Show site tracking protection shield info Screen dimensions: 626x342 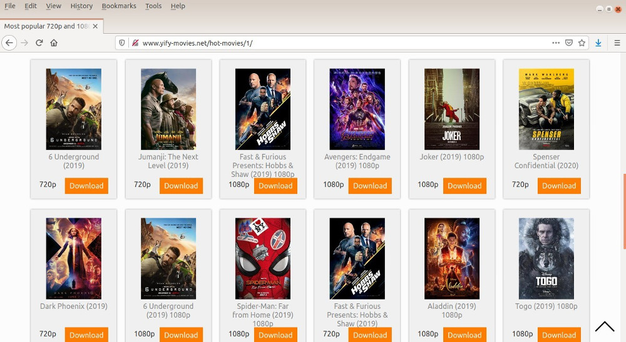tap(123, 43)
